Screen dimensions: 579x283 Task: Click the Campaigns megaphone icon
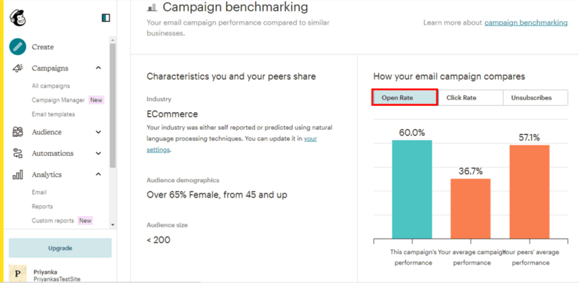coord(18,68)
